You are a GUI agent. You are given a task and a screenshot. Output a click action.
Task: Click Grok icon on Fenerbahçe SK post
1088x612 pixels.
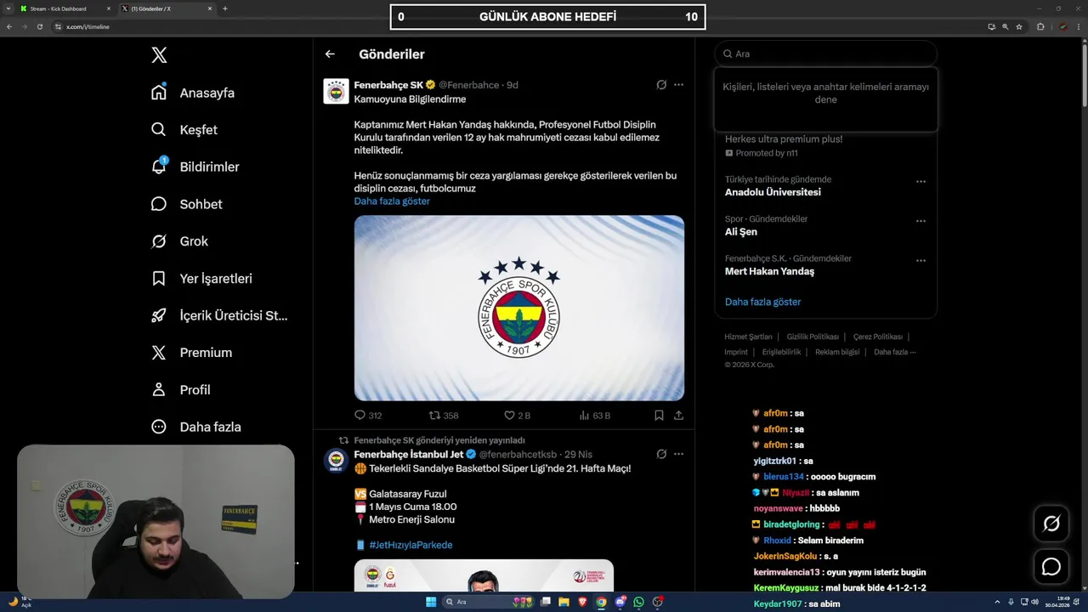click(661, 85)
